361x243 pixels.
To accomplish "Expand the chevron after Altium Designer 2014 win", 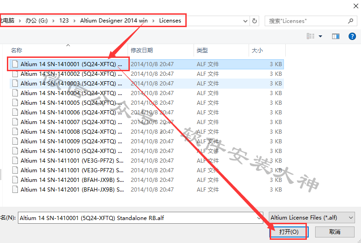I will (153, 21).
